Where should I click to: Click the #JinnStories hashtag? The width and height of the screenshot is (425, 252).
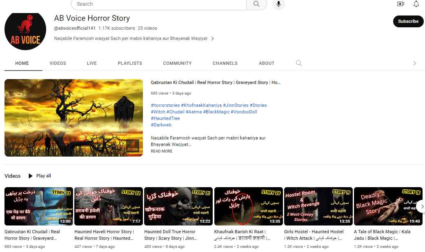point(236,105)
